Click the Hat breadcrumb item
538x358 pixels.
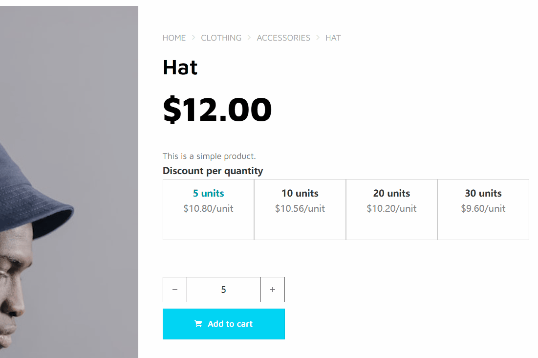333,38
